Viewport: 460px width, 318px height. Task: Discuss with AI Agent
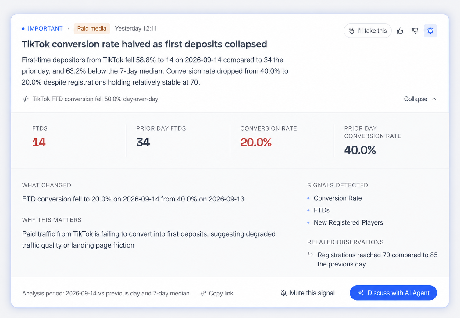[x=393, y=293]
